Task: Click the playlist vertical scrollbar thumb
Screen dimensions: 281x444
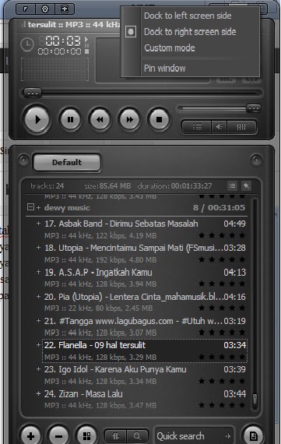Action: (x=255, y=400)
